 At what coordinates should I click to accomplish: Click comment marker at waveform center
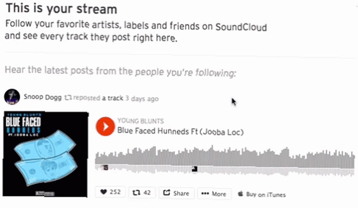(194, 169)
